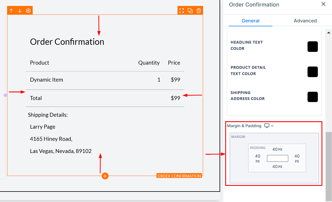Screen dimensions: 332x202
Task: Pick the Product Detail Text Color swatch
Action: pos(312,72)
